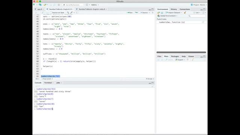Screen dimensions: 240x135
Task: Click the Zoom button in the Plots pane
Action: click(169, 60)
